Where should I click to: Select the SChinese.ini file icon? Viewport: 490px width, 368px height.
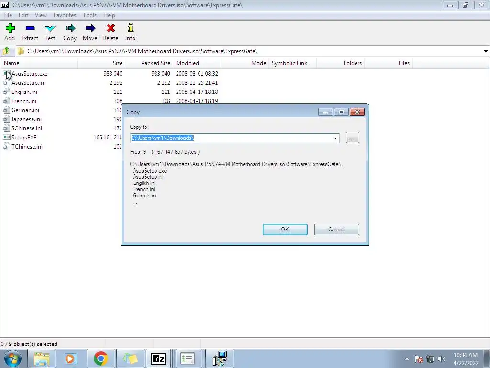pos(6,128)
